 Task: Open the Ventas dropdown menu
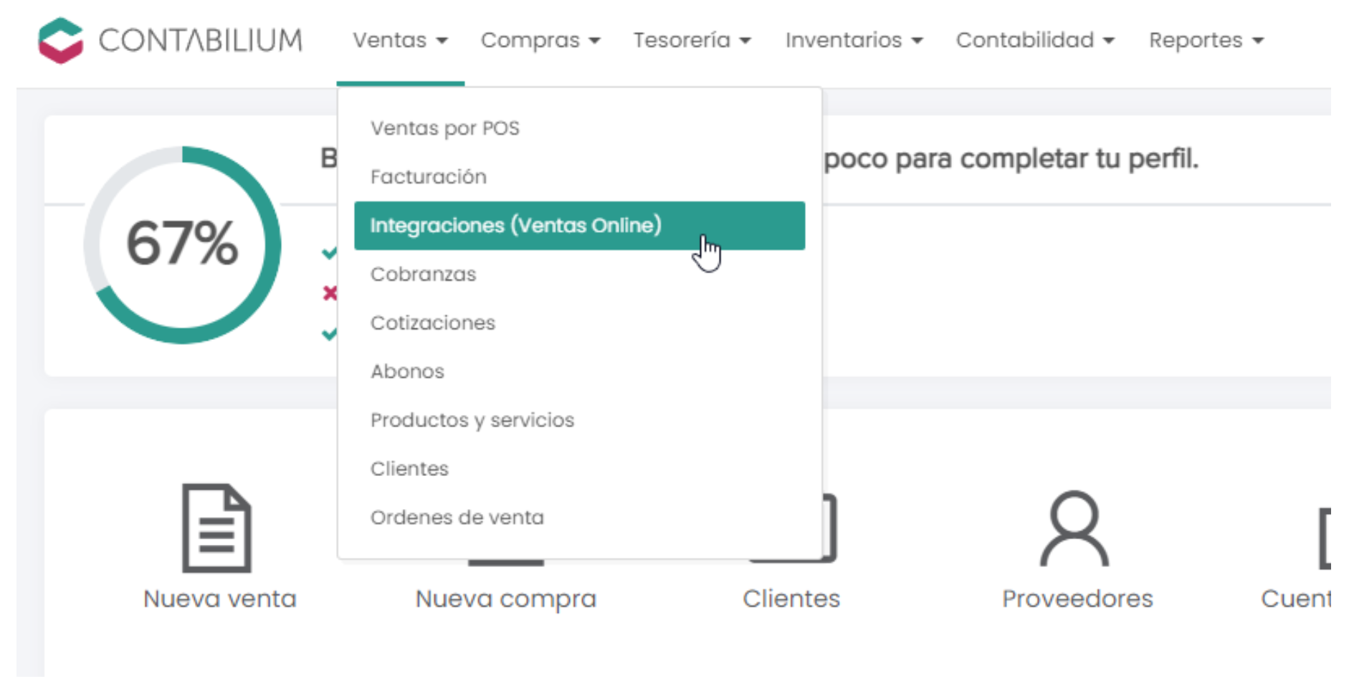click(x=399, y=40)
